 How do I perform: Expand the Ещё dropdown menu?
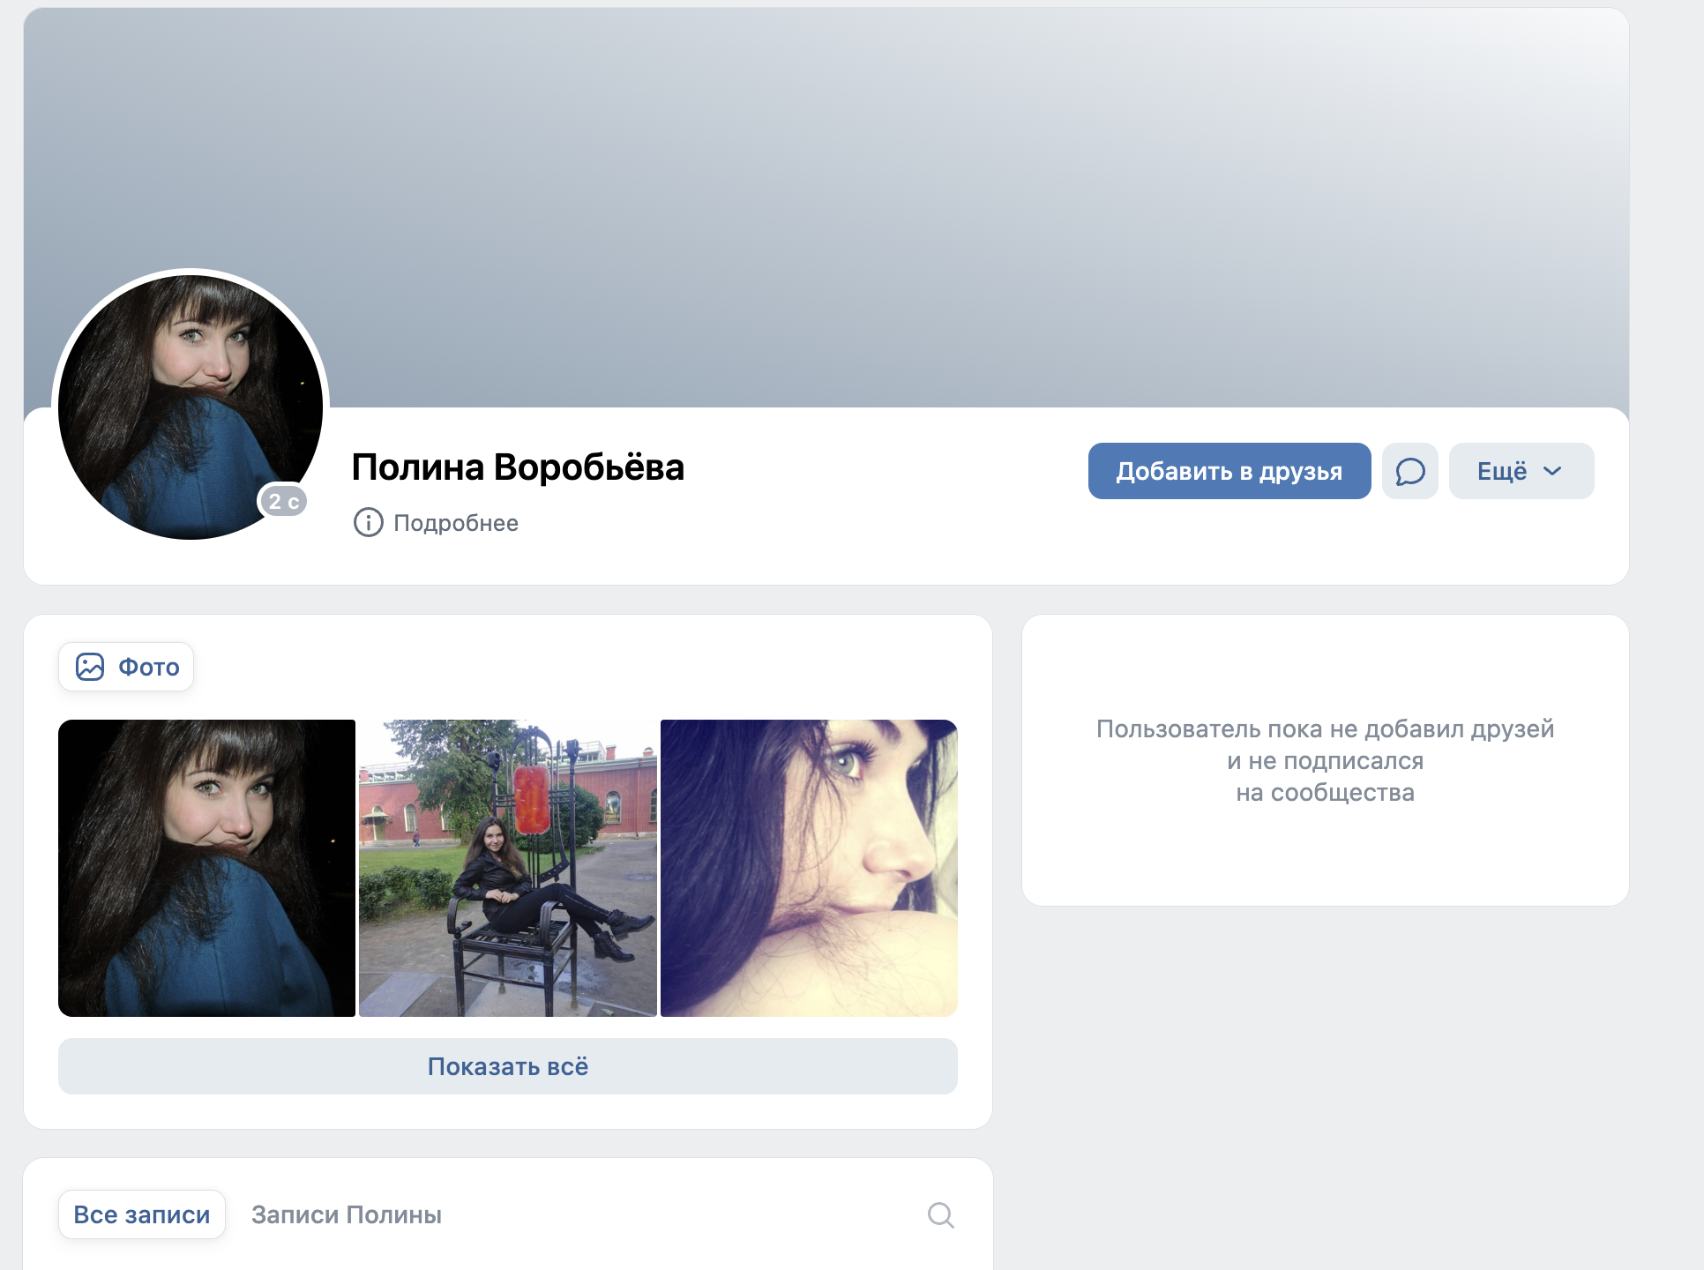coord(1521,471)
